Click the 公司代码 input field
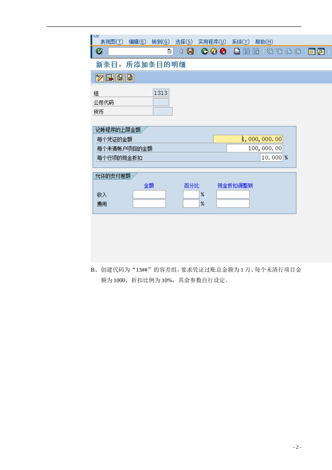This screenshot has width=332, height=470. [x=161, y=102]
